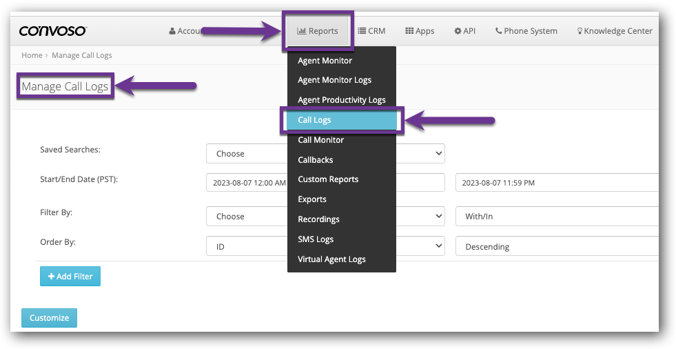Screen dimensions: 676x349
Task: Open Virtual Agent Logs menu entry
Action: pyautogui.click(x=342, y=260)
